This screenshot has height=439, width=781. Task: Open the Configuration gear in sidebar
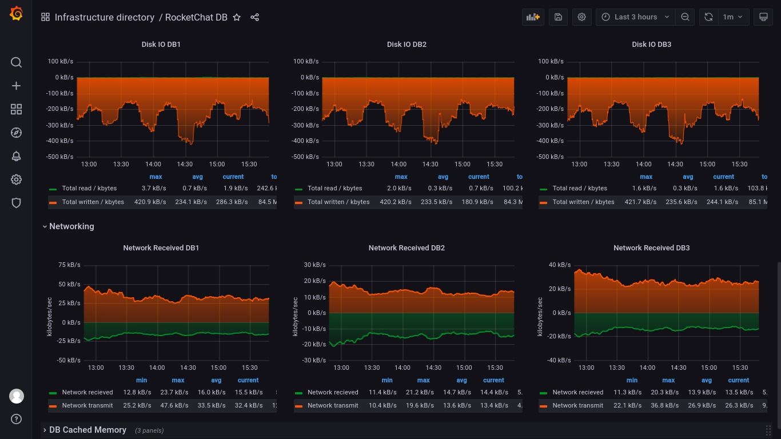[x=16, y=179]
